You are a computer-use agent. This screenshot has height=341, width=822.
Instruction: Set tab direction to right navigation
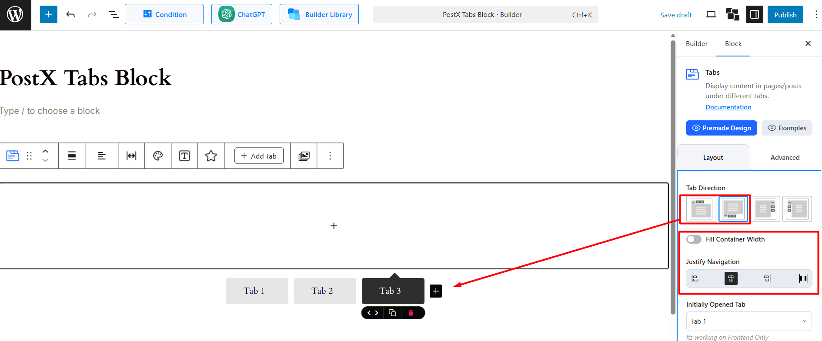pos(765,209)
